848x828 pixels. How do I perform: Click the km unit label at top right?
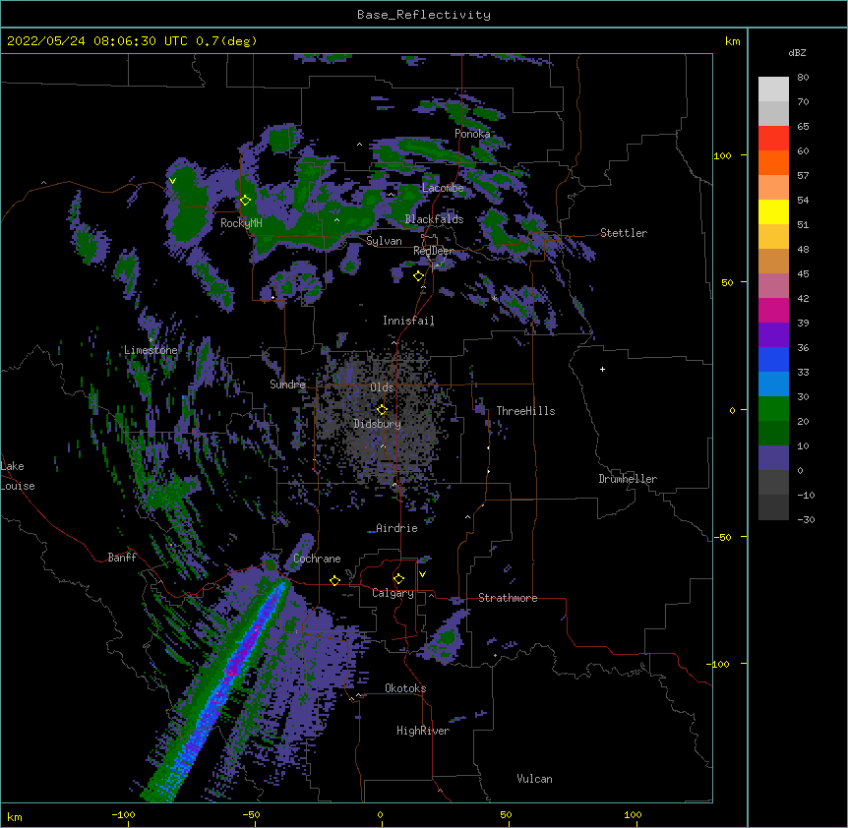pyautogui.click(x=733, y=41)
